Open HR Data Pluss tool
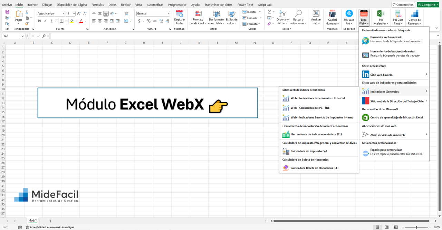Viewport: 442px width, 230px height. coord(398,17)
